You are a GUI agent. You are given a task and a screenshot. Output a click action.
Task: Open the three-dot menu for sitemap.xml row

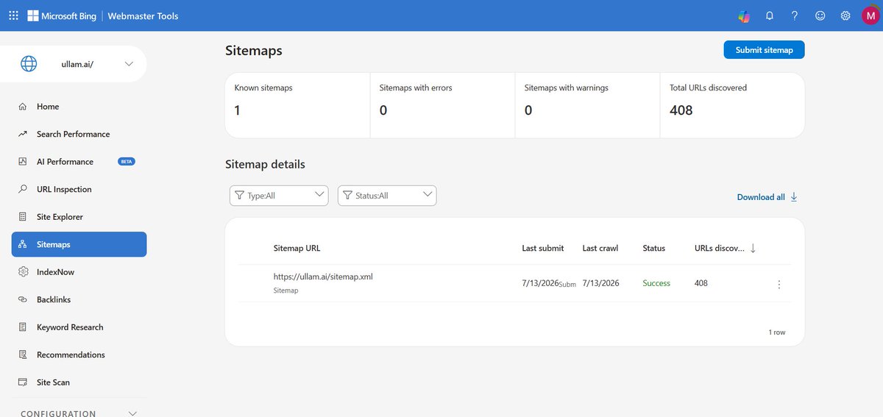point(779,284)
